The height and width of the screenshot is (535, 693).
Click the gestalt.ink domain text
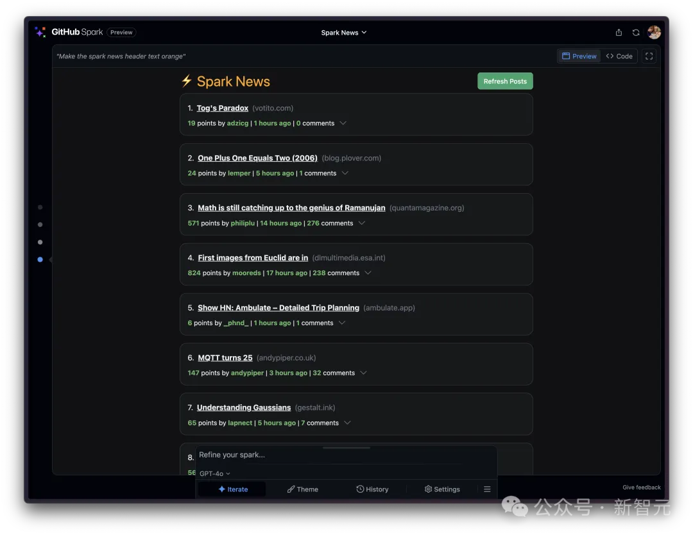point(315,407)
